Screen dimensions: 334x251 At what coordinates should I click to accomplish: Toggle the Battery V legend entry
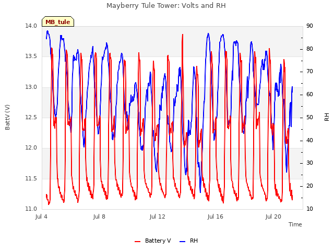pyautogui.click(x=152, y=241)
